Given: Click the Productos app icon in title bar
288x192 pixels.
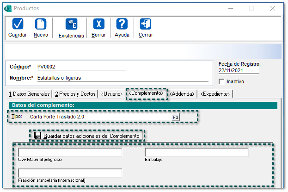Looking at the screenshot, I should (7, 8).
